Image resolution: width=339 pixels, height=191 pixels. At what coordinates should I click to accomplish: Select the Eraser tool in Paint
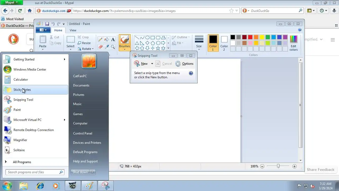point(100,47)
